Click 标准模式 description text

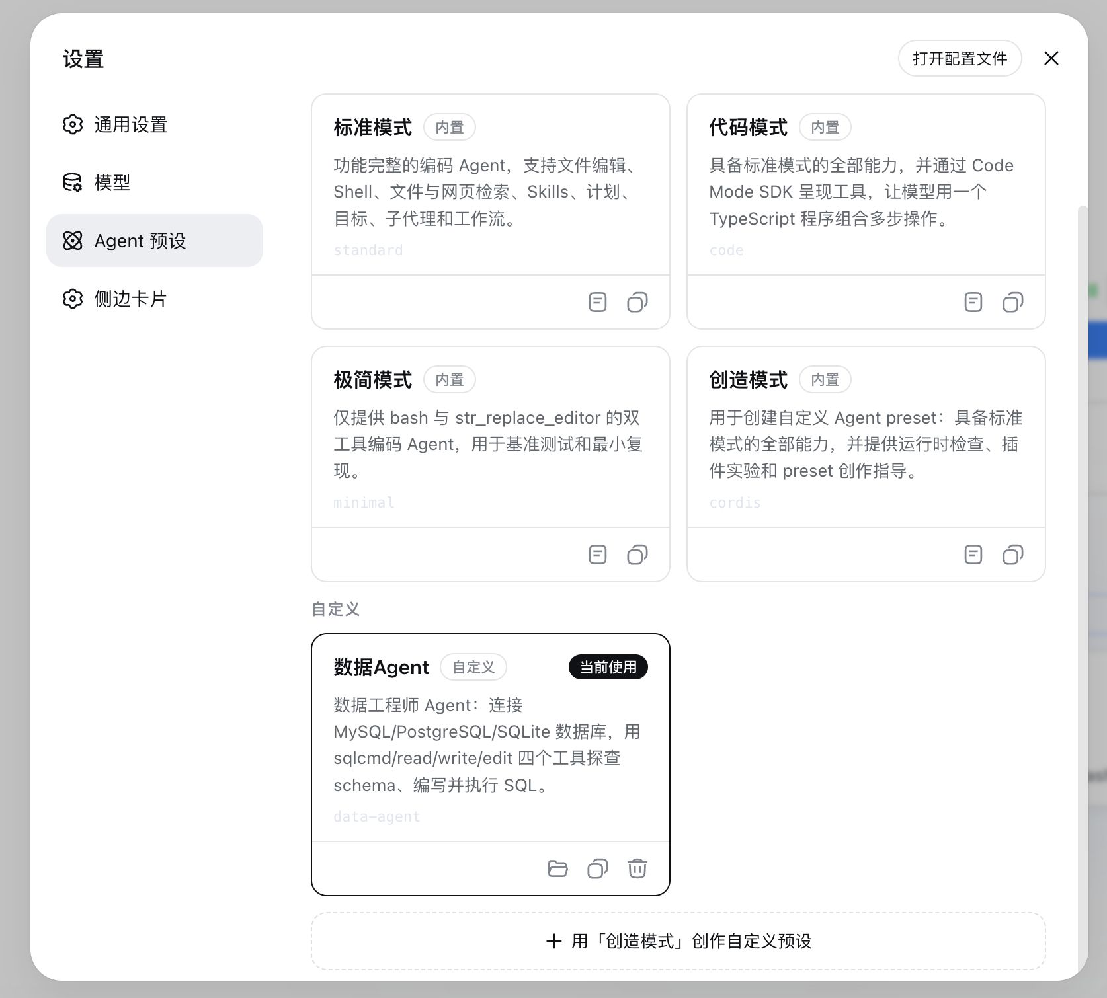[x=487, y=192]
